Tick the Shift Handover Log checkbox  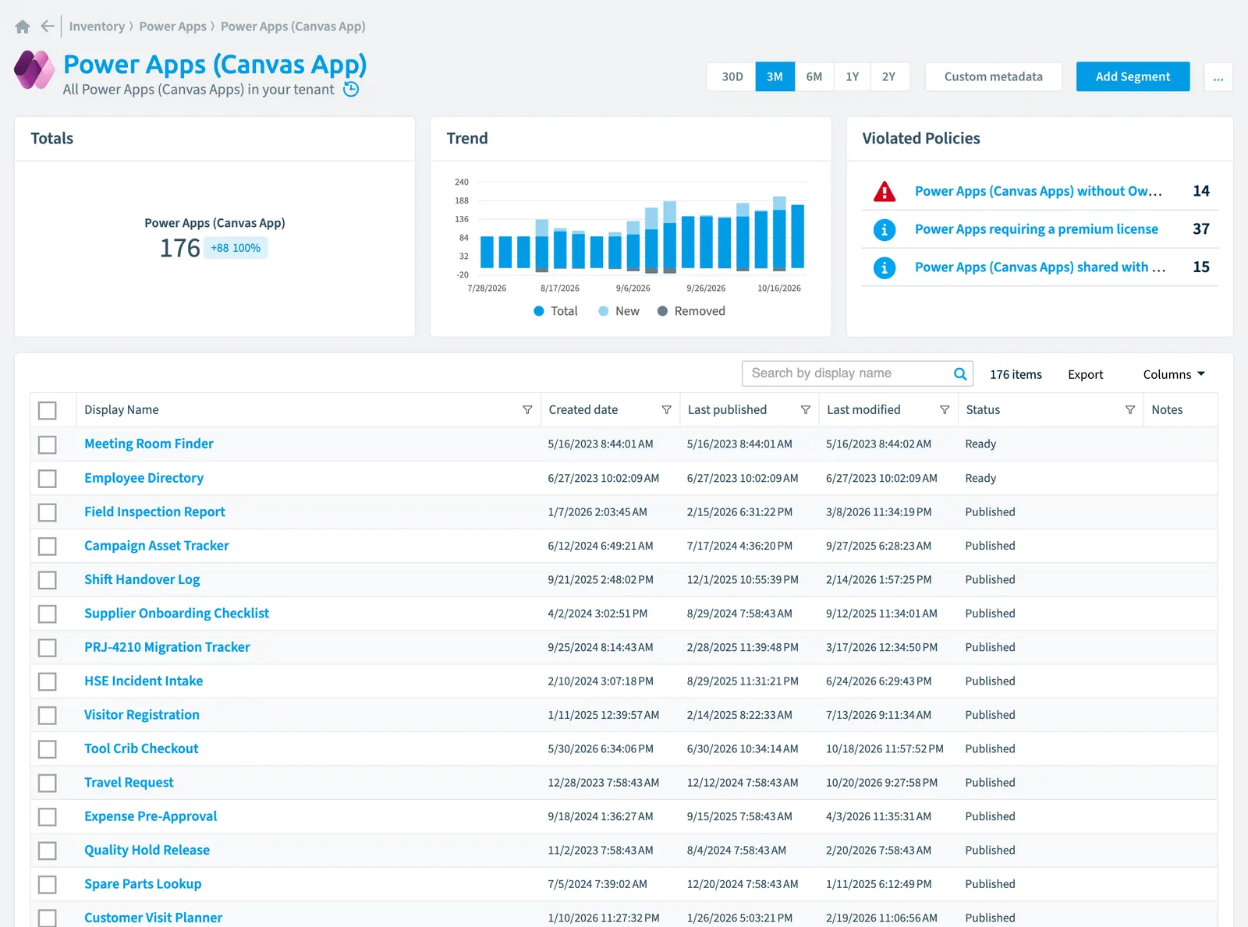[x=48, y=580]
